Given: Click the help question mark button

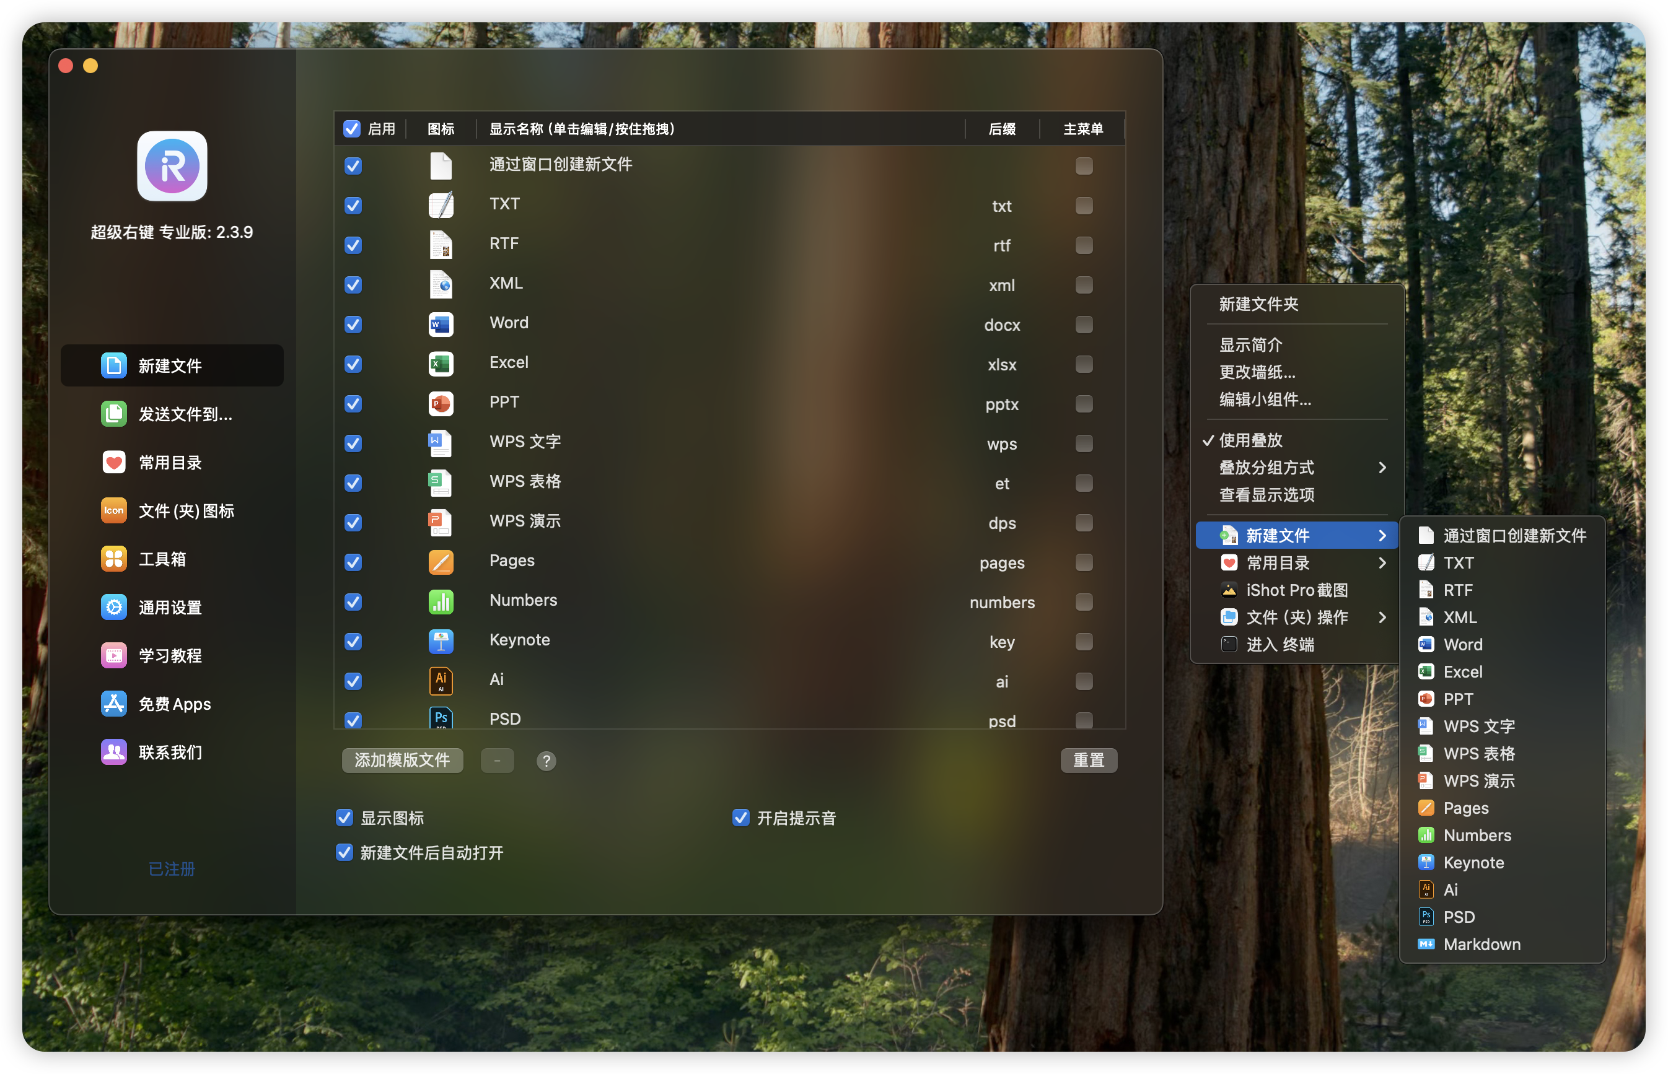Looking at the screenshot, I should click(546, 761).
